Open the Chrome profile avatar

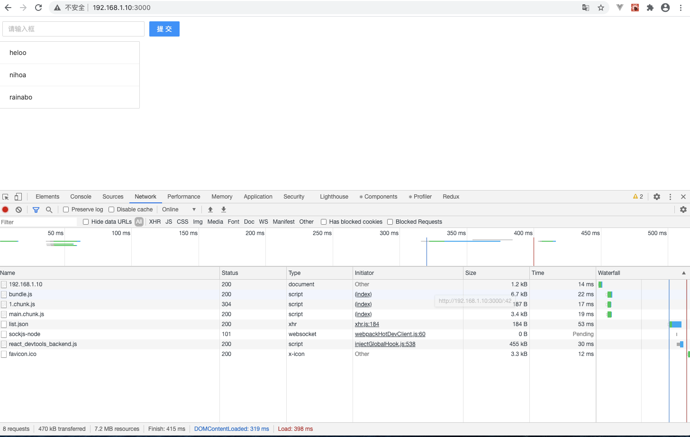(665, 8)
